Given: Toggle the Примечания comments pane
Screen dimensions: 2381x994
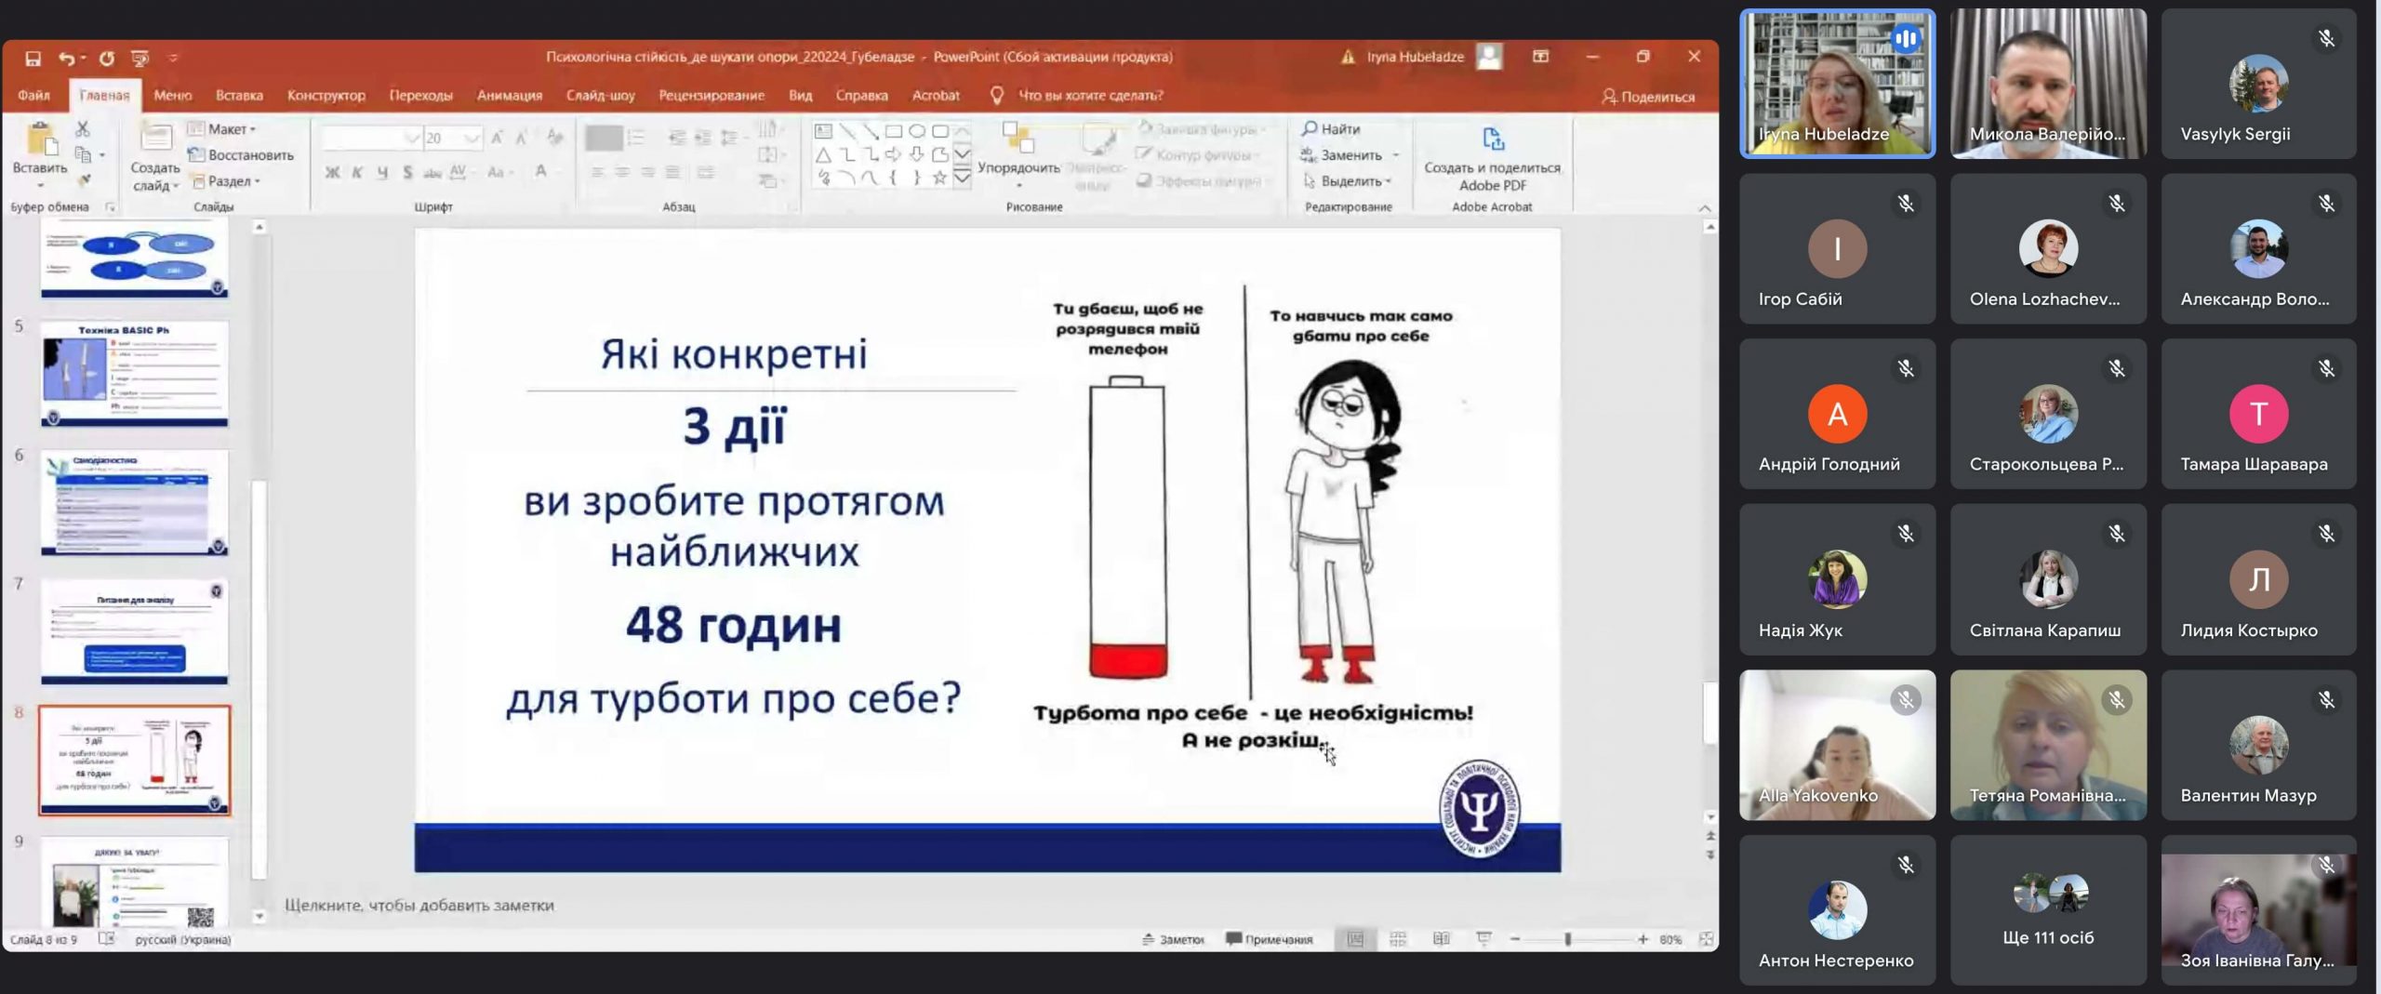Looking at the screenshot, I should (1269, 939).
